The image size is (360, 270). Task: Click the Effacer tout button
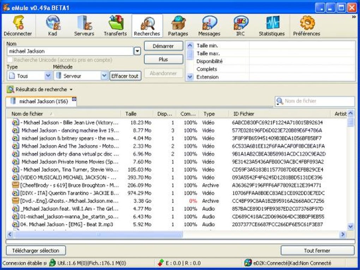tap(125, 76)
